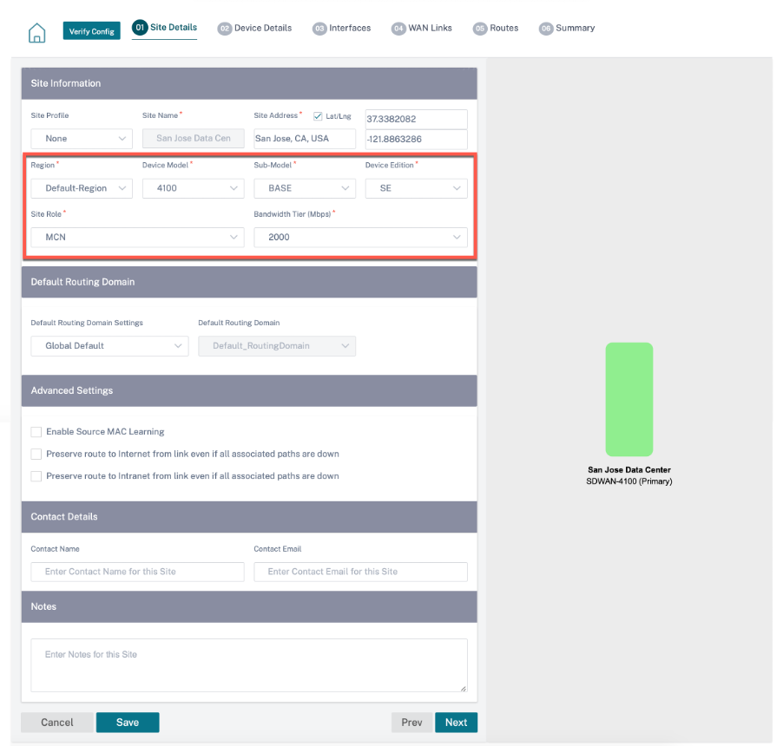Viewport: 783px width, 746px height.
Task: Click the Site Name field
Action: tap(194, 138)
